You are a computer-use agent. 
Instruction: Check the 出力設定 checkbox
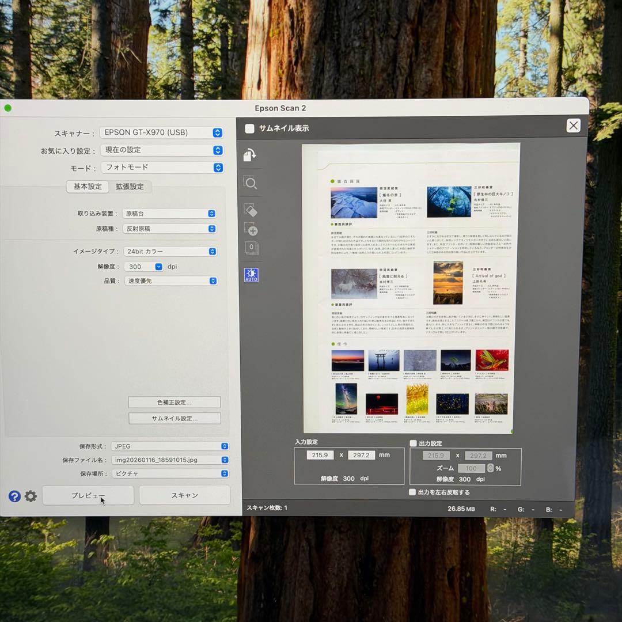(x=413, y=443)
